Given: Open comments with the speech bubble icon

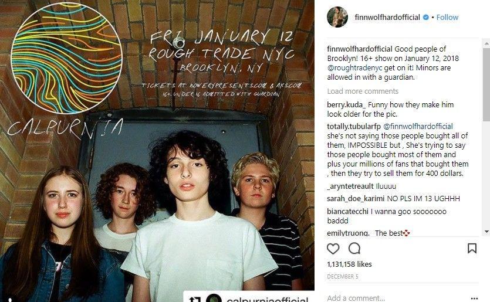Looking at the screenshot, I should 354,249.
